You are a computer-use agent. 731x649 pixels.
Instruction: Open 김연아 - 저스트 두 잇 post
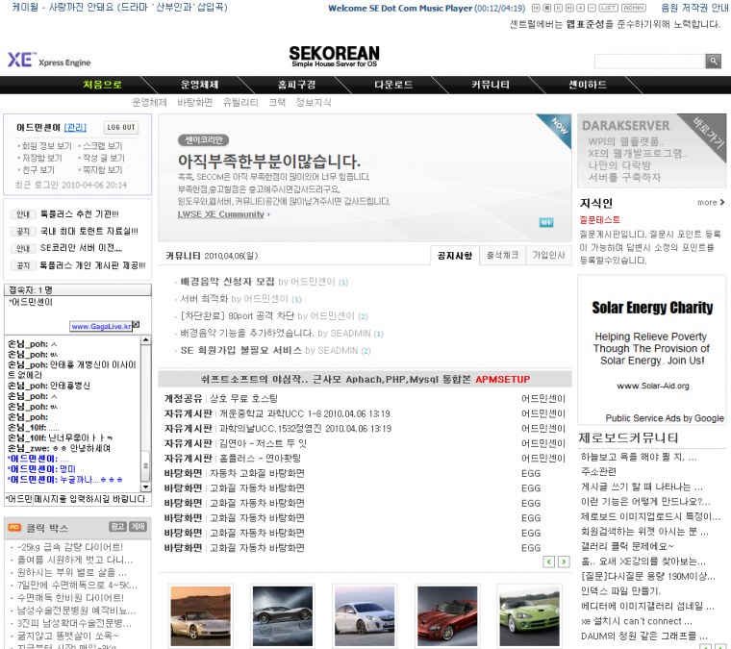point(263,443)
